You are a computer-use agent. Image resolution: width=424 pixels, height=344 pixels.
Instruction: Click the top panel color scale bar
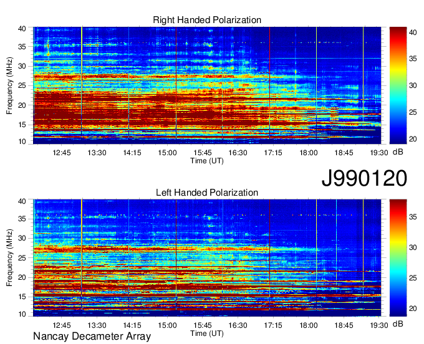(x=398, y=85)
